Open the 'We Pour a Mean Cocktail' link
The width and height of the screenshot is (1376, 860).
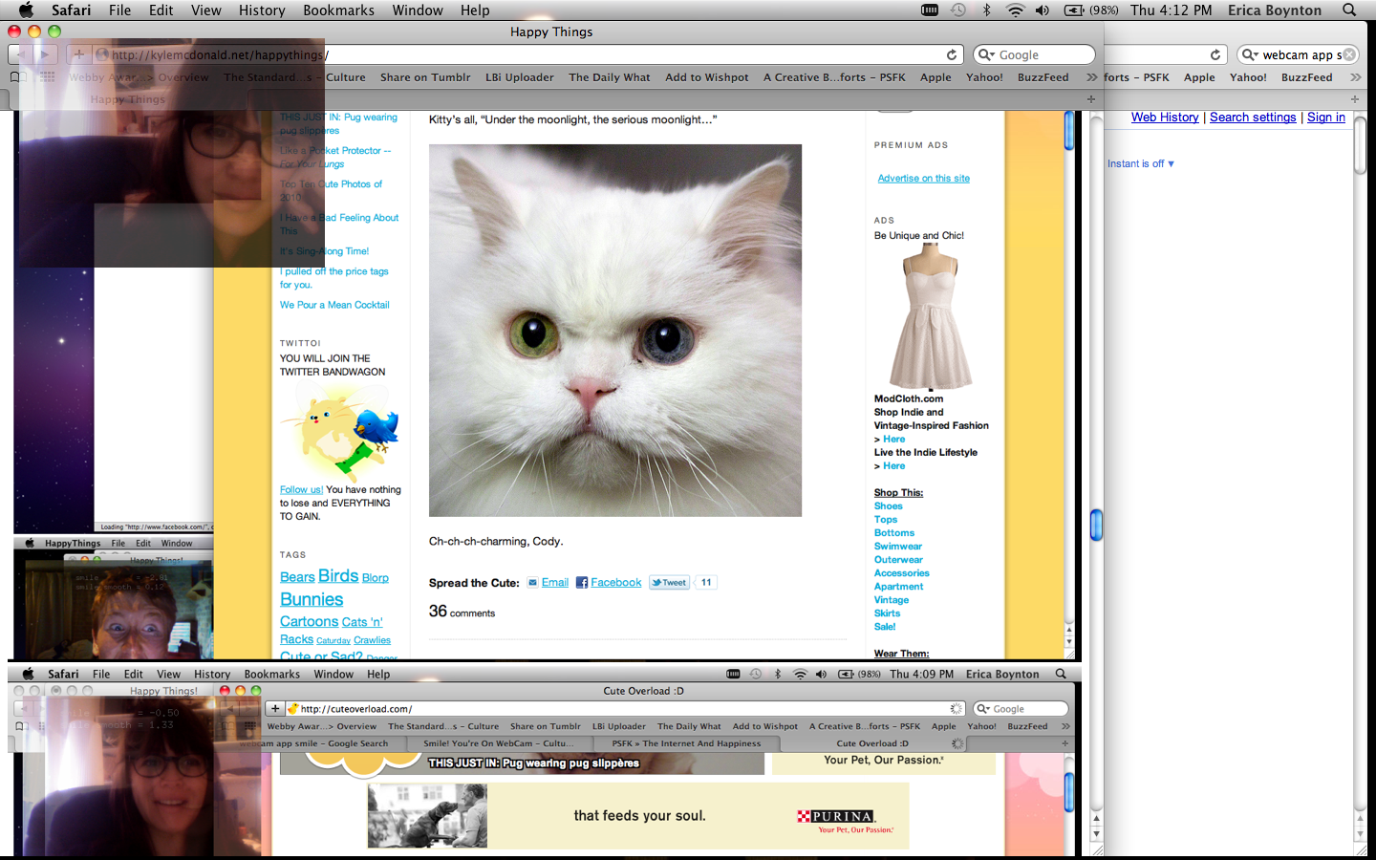click(334, 305)
